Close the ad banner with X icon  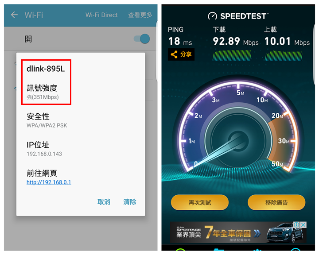click(x=303, y=225)
